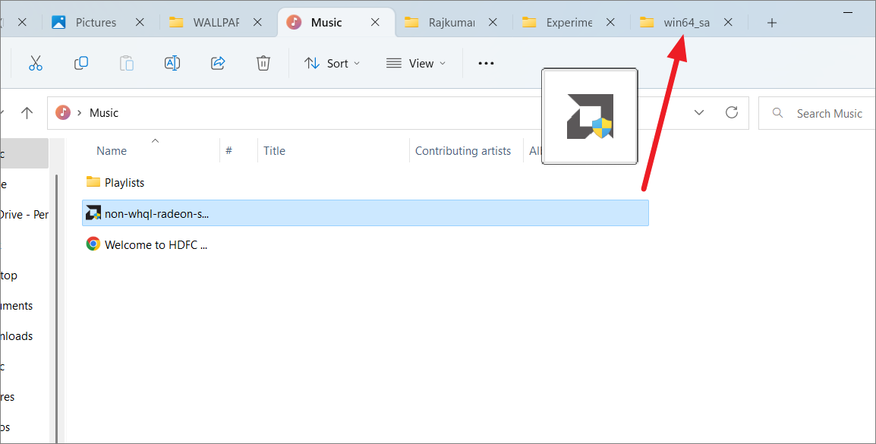Switch to the WALLPAF tab

click(x=216, y=22)
